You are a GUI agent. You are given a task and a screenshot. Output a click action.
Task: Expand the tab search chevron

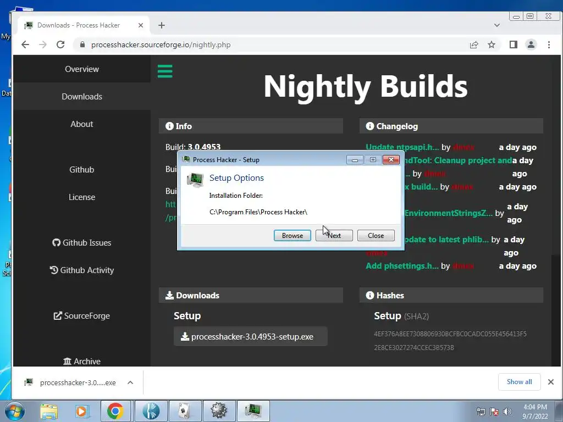click(497, 25)
